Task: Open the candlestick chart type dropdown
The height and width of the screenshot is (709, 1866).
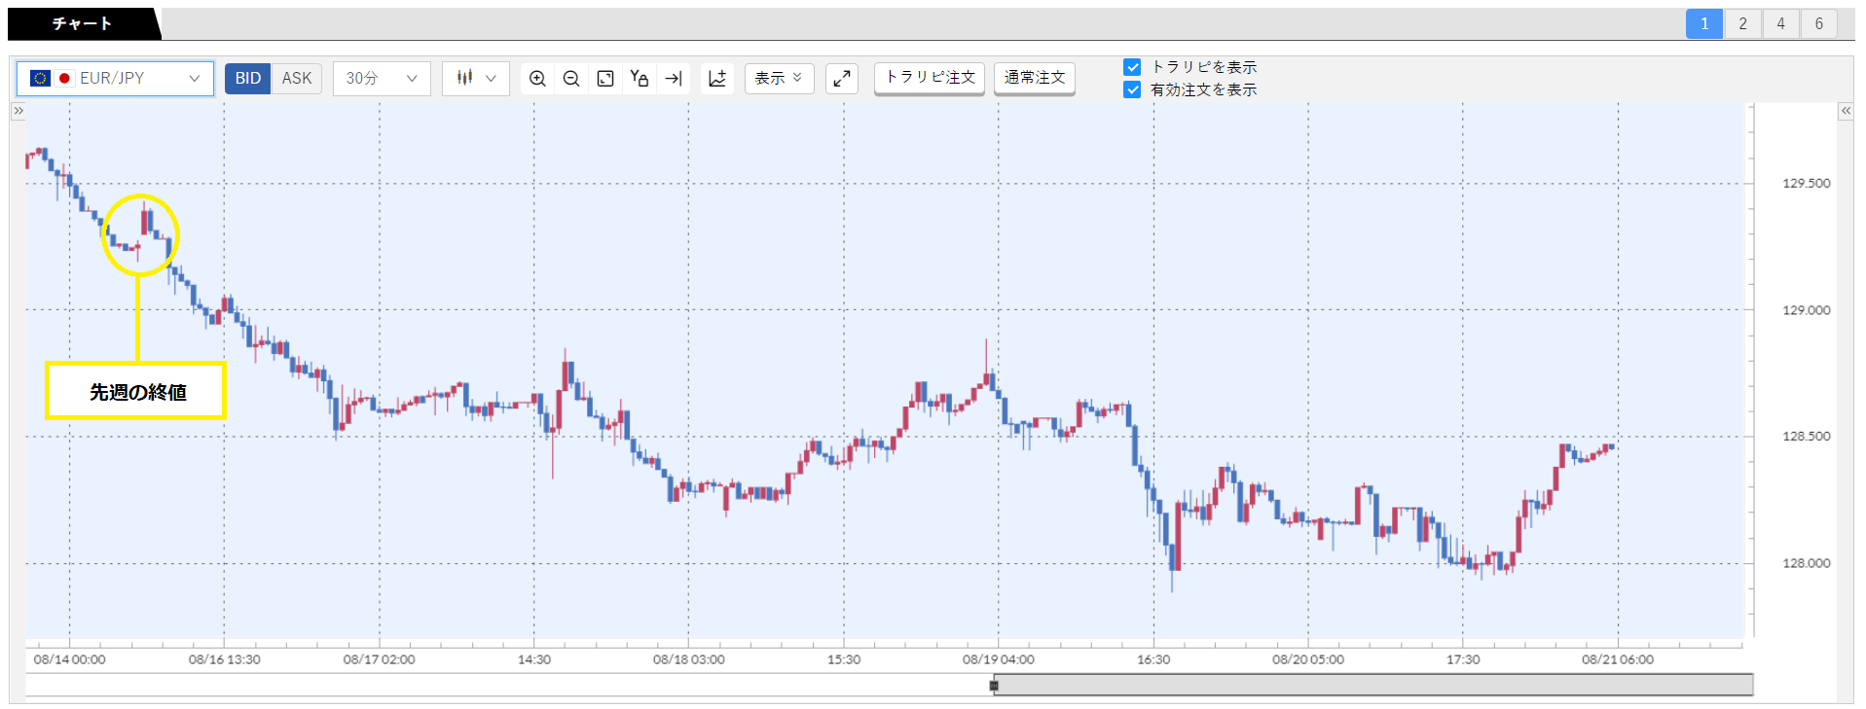Action: coord(476,79)
